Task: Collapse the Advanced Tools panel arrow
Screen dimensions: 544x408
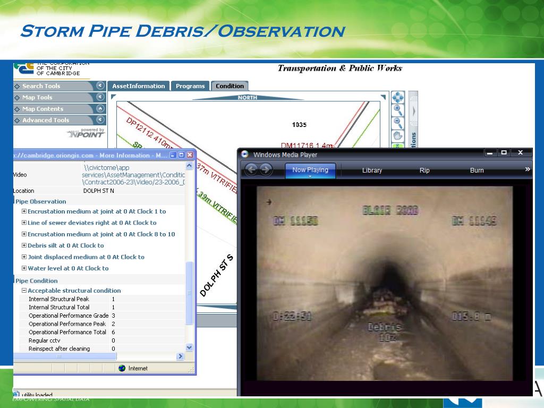Action: coord(100,120)
